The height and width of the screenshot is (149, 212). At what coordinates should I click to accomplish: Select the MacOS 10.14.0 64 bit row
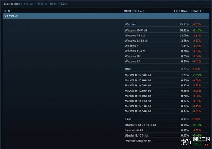pyautogui.click(x=166, y=96)
